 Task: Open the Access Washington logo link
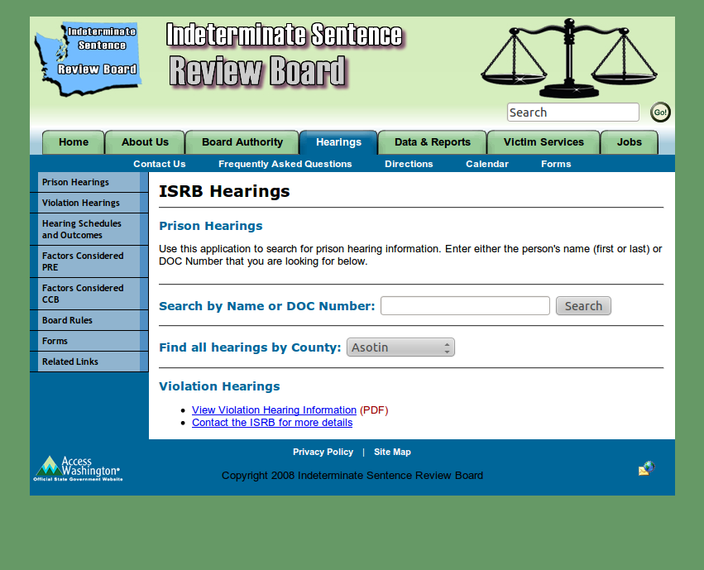pos(78,469)
